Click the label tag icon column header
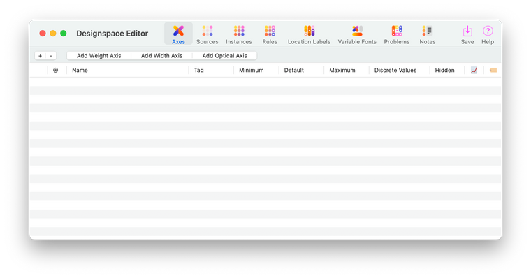Screen dimensions: 531x278 [x=493, y=70]
